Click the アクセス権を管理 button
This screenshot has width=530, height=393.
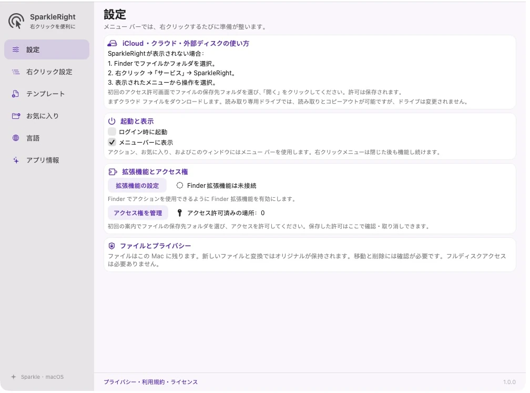pos(138,213)
